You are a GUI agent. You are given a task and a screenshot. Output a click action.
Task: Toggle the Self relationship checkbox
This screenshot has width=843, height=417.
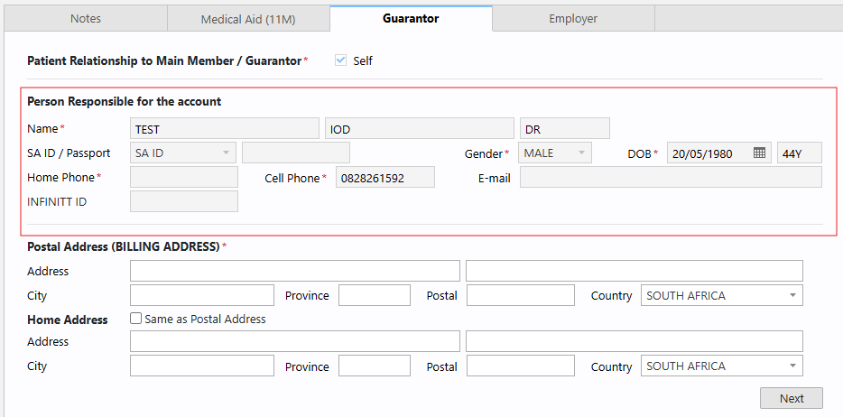click(340, 60)
